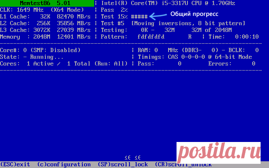
Task: Click the Pass: 0 counter
Action: pos(159,63)
